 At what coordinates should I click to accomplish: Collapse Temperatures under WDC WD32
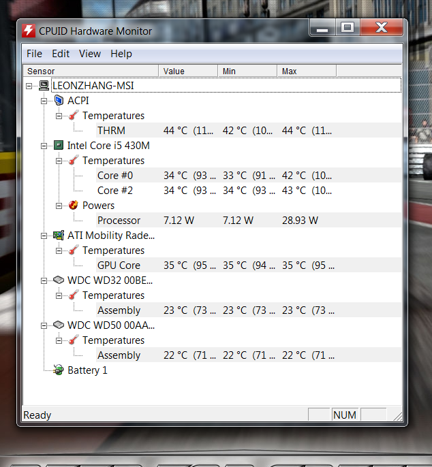(x=59, y=295)
